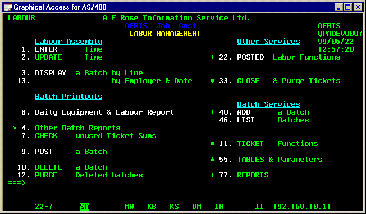Click the Labour Assembly heading
366x214 pixels.
click(68, 42)
